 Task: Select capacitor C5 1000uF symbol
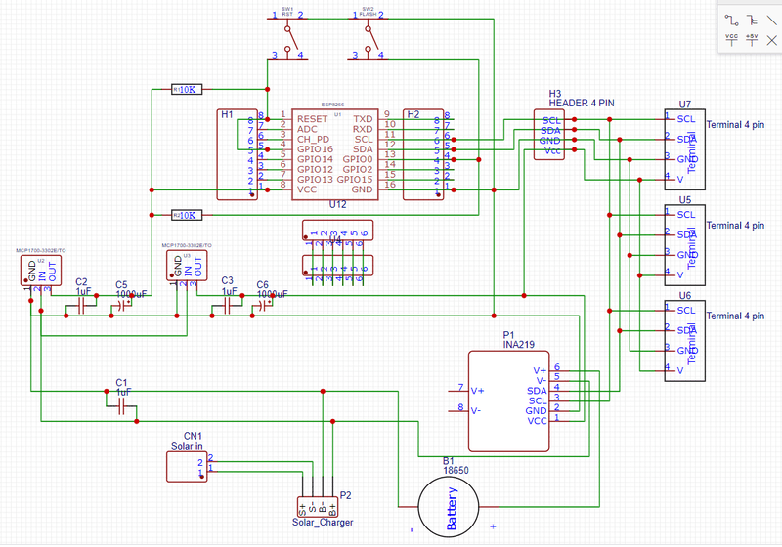point(121,307)
